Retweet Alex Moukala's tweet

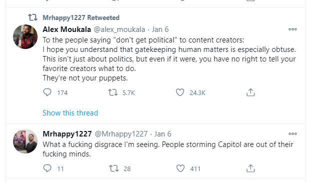[113, 92]
